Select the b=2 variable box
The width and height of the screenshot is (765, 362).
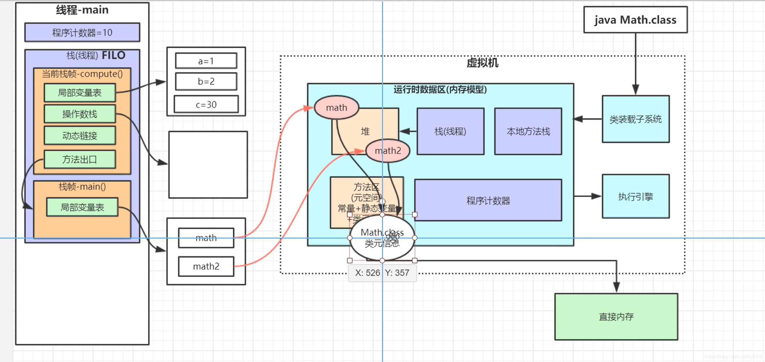(206, 81)
